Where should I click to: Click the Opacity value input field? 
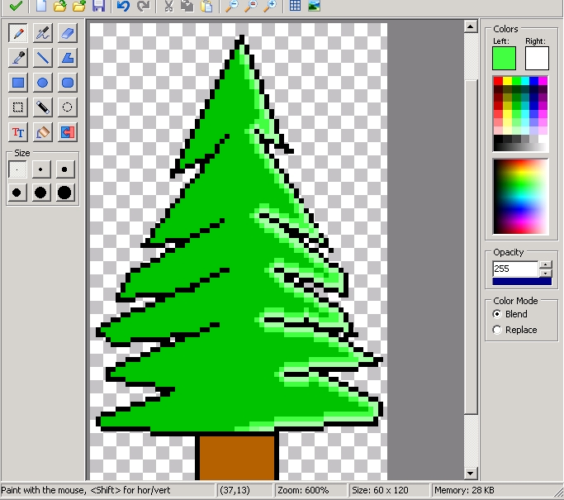pyautogui.click(x=514, y=269)
